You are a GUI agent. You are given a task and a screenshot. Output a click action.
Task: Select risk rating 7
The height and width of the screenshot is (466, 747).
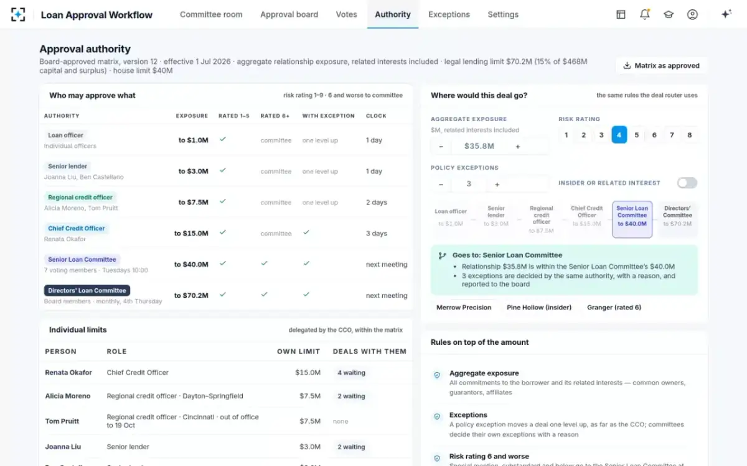coord(672,135)
